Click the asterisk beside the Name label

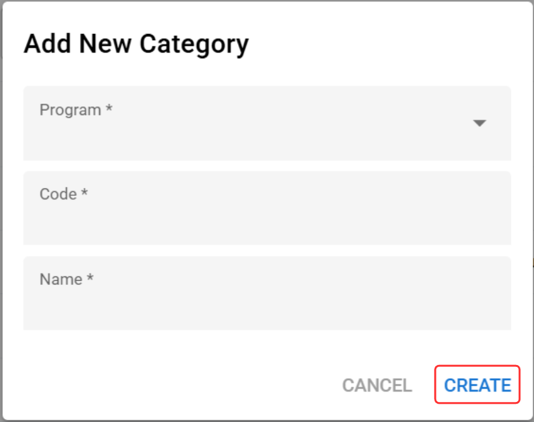90,278
